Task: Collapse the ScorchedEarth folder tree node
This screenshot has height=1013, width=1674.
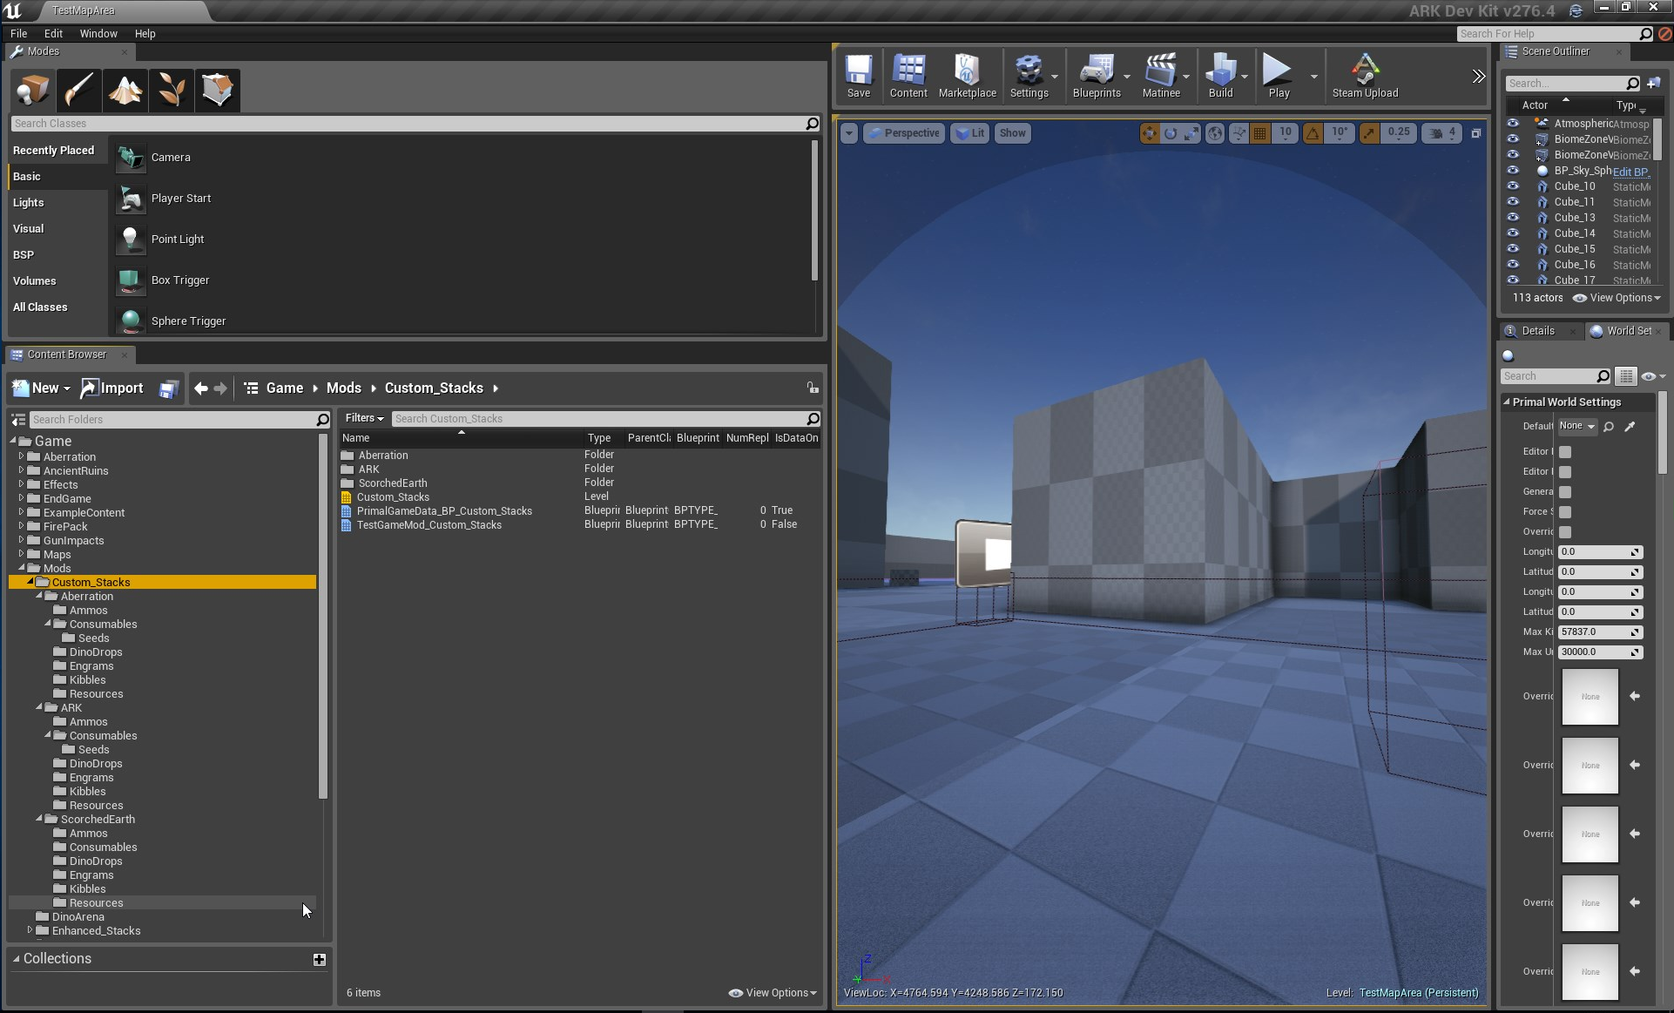Action: (39, 819)
